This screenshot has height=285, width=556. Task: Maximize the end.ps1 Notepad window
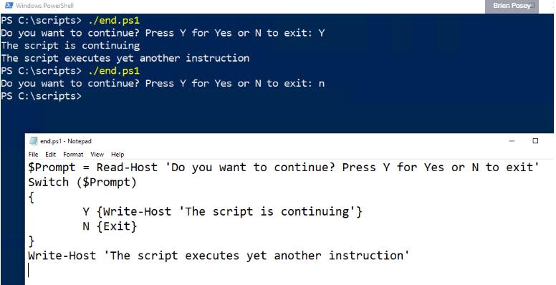click(x=535, y=141)
